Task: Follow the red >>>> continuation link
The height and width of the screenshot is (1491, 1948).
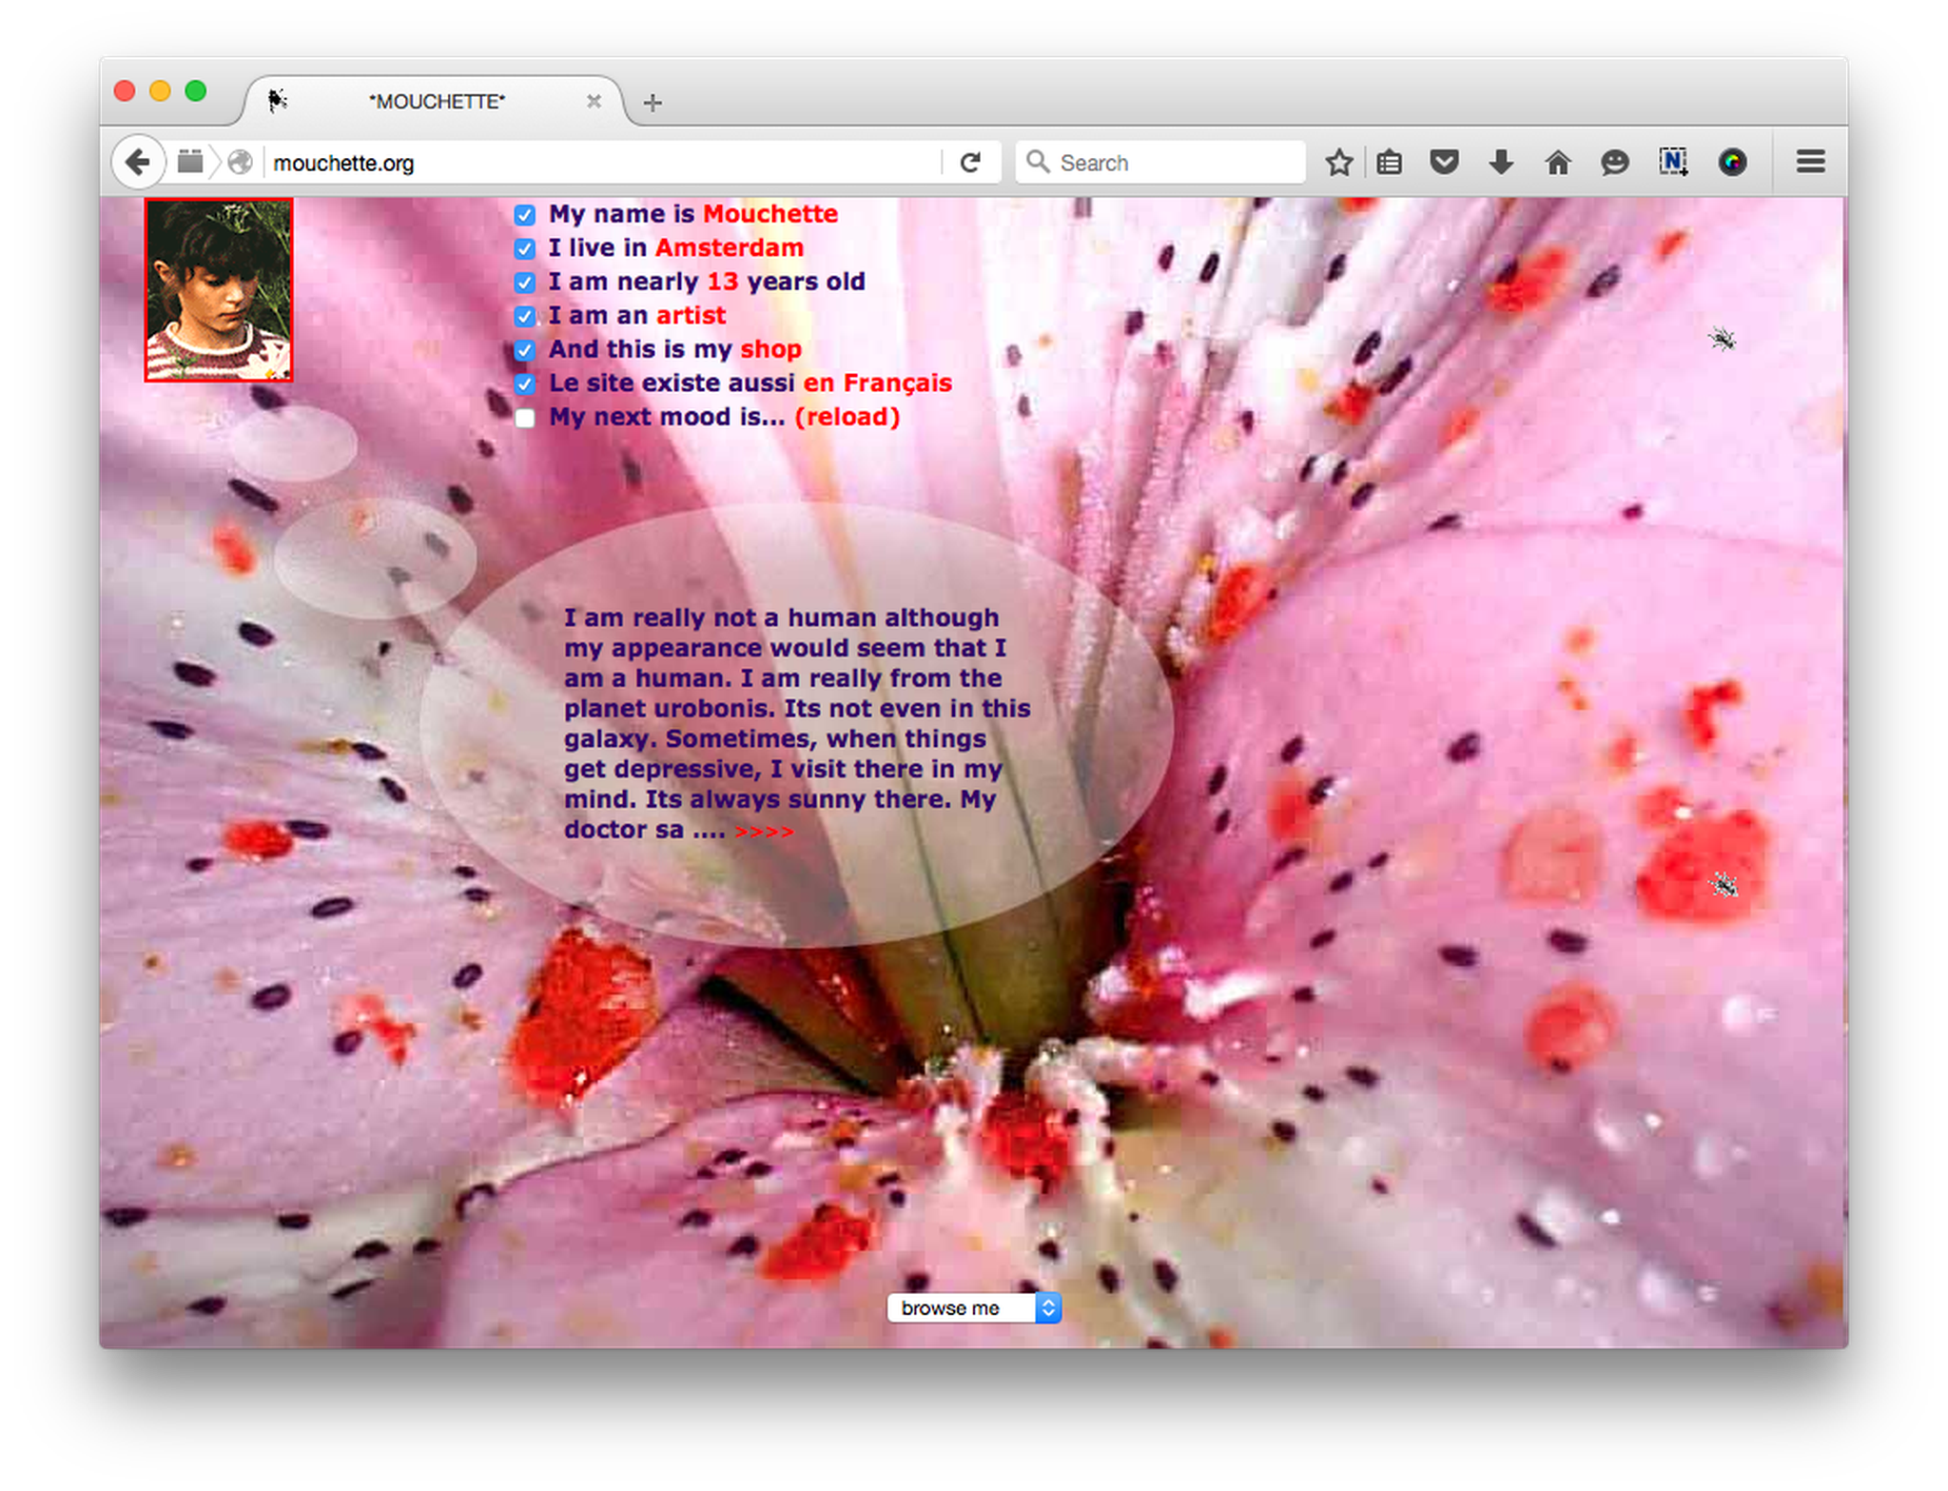Action: [764, 832]
